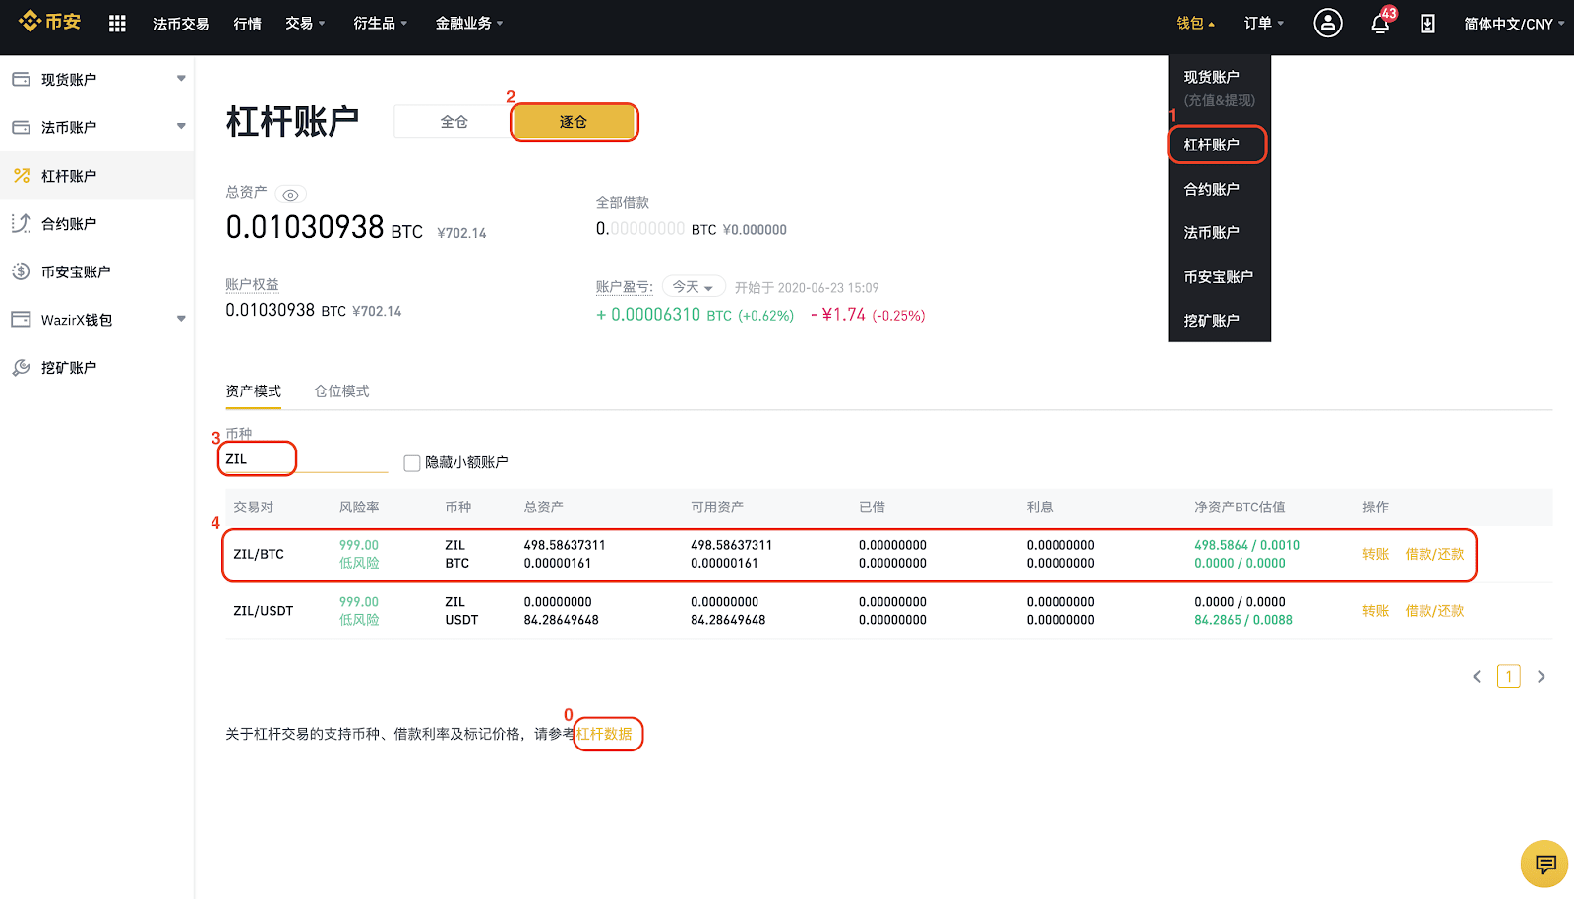This screenshot has height=899, width=1574.
Task: Select the 挖矿账户 pickaxe icon in sidebar
Action: click(x=20, y=367)
